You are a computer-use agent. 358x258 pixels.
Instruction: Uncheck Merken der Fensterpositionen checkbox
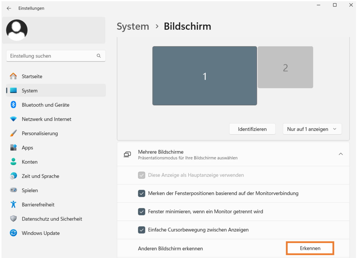(142, 193)
